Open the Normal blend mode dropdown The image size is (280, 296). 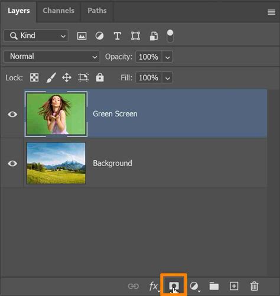(52, 57)
